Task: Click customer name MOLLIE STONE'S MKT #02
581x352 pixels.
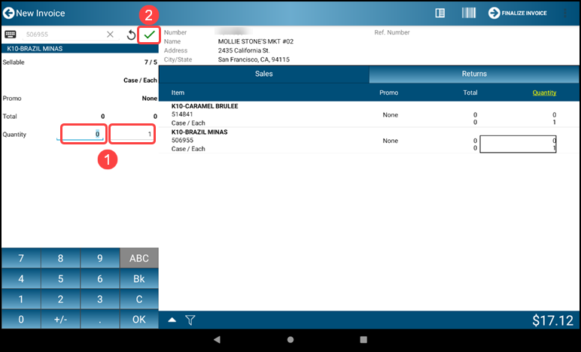Action: click(x=256, y=41)
